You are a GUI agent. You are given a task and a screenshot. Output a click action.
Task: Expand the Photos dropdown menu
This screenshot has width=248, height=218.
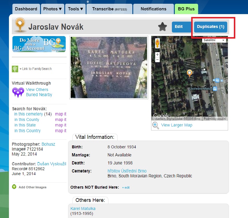click(x=52, y=9)
